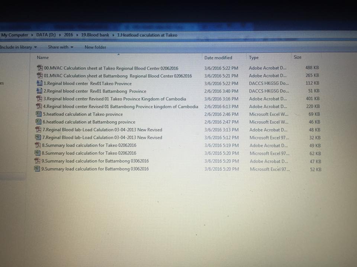Expand the arrow after 19.Blood bank in address bar

(x=113, y=35)
